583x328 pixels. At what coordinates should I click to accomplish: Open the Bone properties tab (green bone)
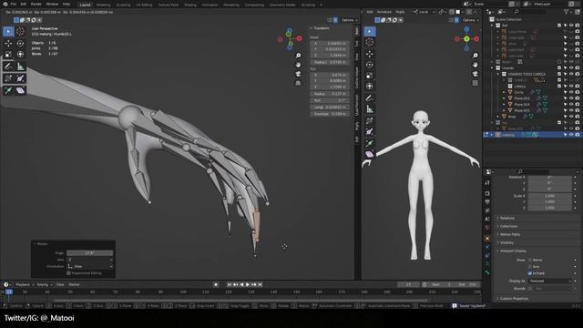pyautogui.click(x=487, y=272)
